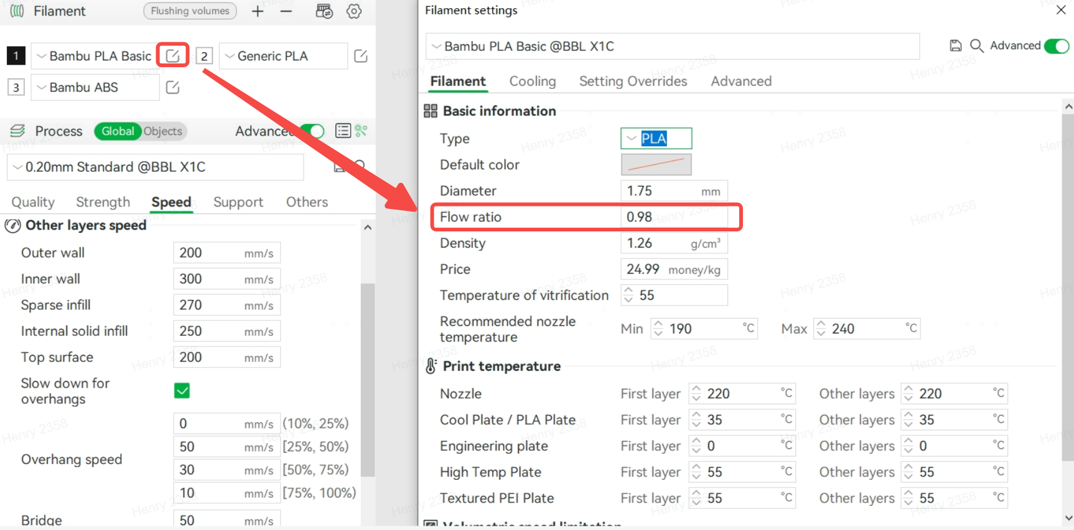Uncheck Slow down for overhangs
Viewport: 1074px width, 530px height.
click(182, 391)
